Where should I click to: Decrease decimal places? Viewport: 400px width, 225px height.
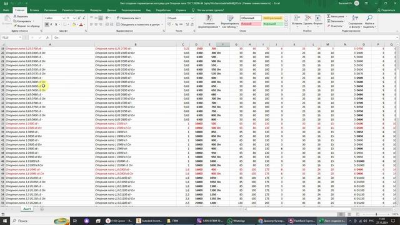pos(192,24)
